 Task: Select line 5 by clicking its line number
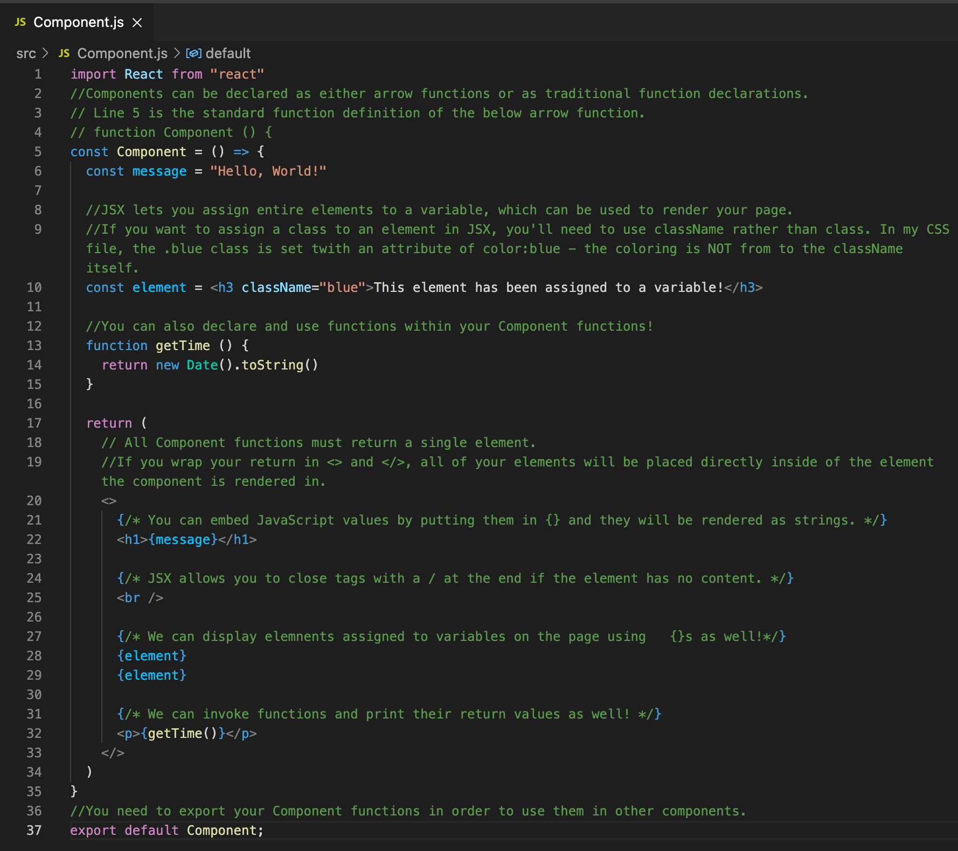coord(38,151)
